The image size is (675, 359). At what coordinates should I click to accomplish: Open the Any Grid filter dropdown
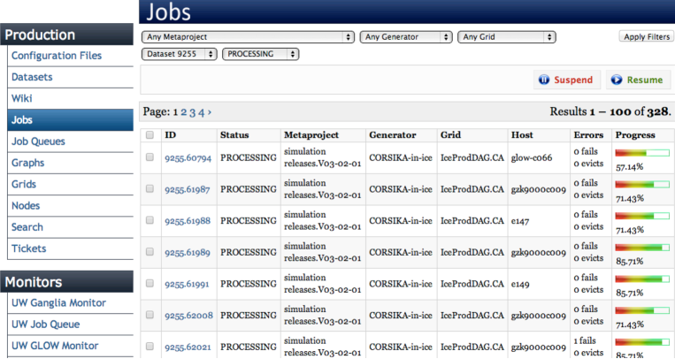click(507, 37)
